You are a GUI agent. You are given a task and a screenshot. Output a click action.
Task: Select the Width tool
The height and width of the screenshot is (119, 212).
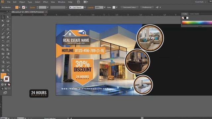pyautogui.click(x=3, y=46)
